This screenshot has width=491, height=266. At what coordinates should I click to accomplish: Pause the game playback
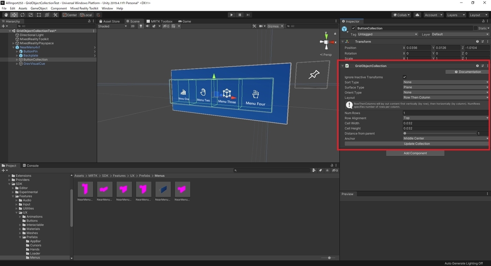pyautogui.click(x=240, y=15)
